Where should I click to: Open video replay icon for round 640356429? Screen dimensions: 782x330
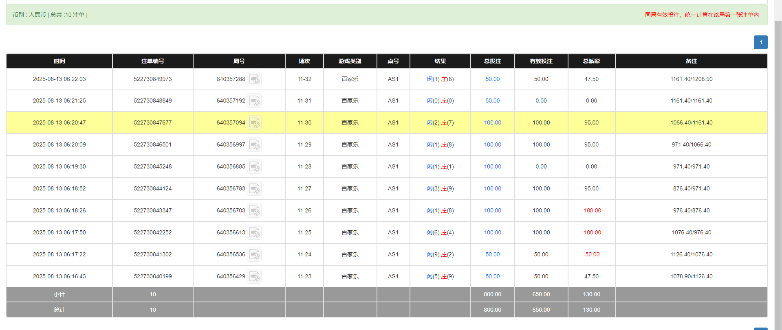[x=254, y=276]
